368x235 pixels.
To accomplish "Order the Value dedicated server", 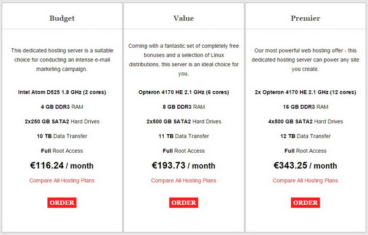I will pyautogui.click(x=183, y=202).
